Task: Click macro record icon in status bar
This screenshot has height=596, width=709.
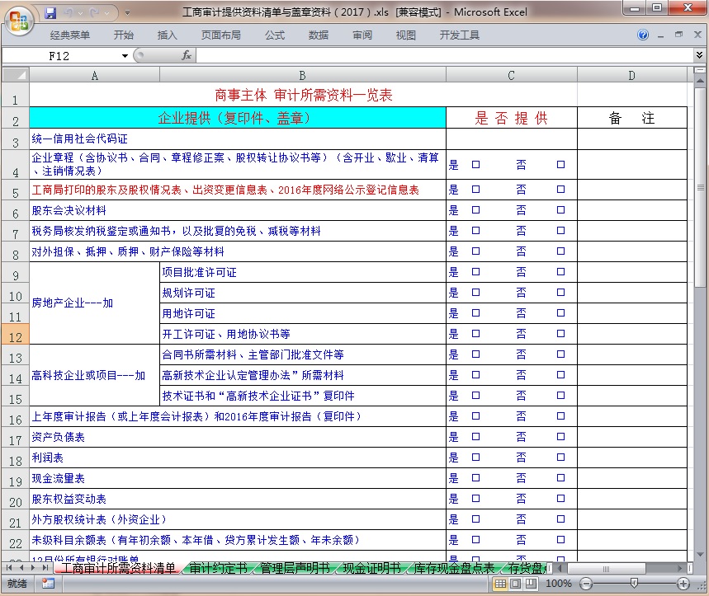Action: pyautogui.click(x=48, y=584)
